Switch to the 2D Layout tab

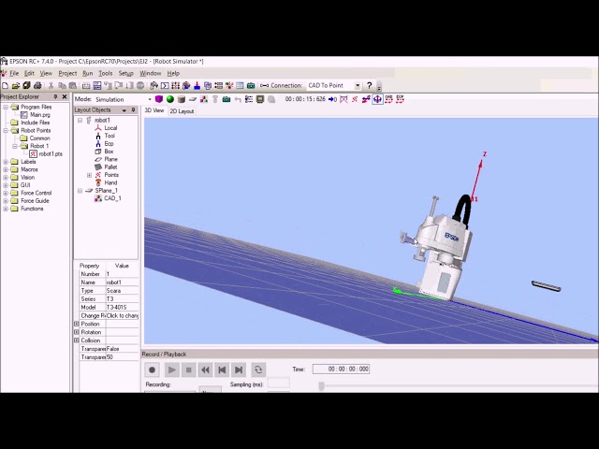point(182,111)
